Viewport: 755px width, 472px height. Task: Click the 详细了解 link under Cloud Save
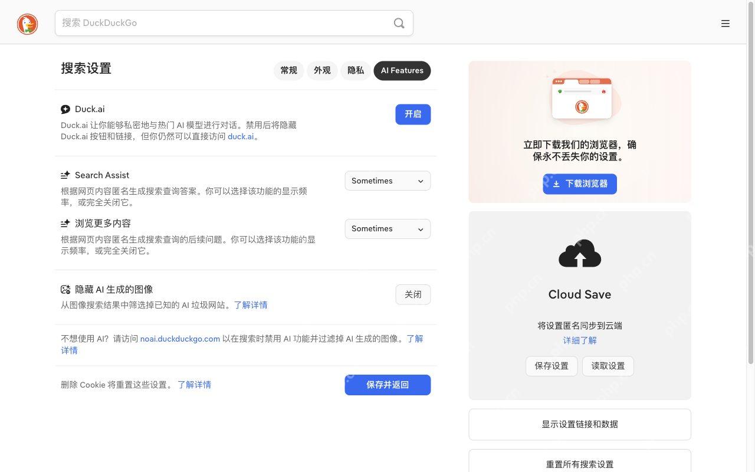point(580,340)
